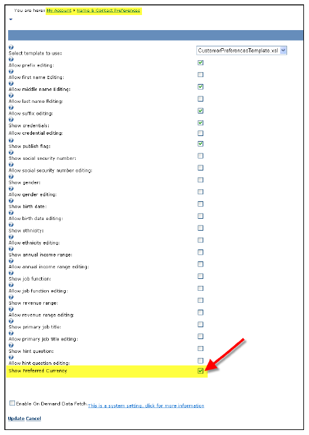Viewport: 309px width, 435px height.
Task: Uncheck Allow middle name Editing checkbox
Action: pos(200,87)
